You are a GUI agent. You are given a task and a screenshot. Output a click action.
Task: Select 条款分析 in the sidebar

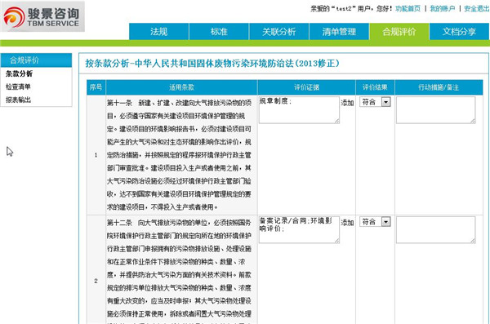pos(19,73)
